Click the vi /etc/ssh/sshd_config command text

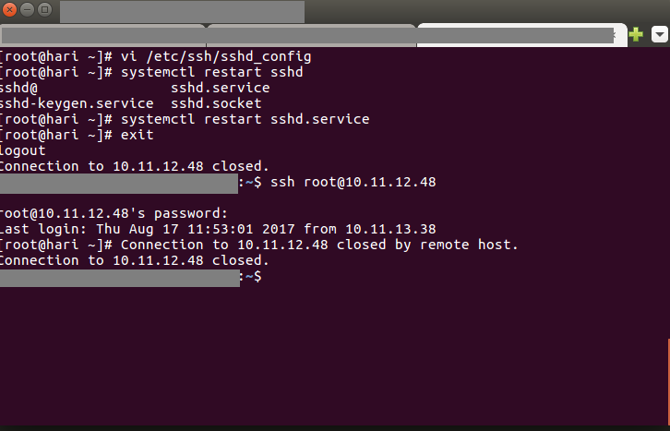point(216,57)
